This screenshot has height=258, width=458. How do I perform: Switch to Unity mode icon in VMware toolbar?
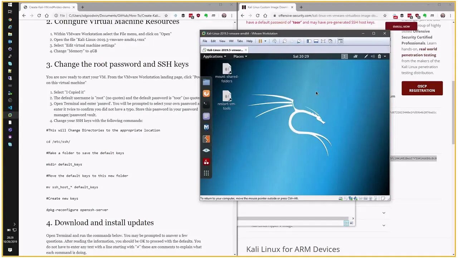pos(330,41)
